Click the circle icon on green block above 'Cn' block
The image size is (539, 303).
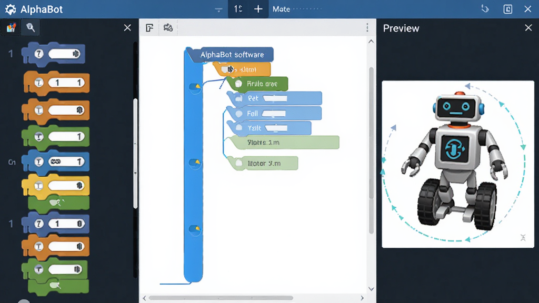(x=39, y=137)
